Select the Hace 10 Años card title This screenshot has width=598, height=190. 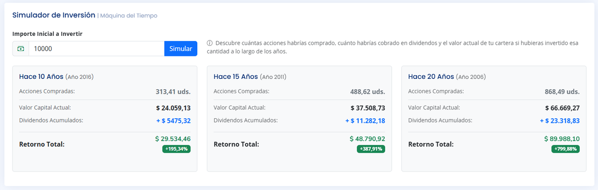pyautogui.click(x=41, y=77)
